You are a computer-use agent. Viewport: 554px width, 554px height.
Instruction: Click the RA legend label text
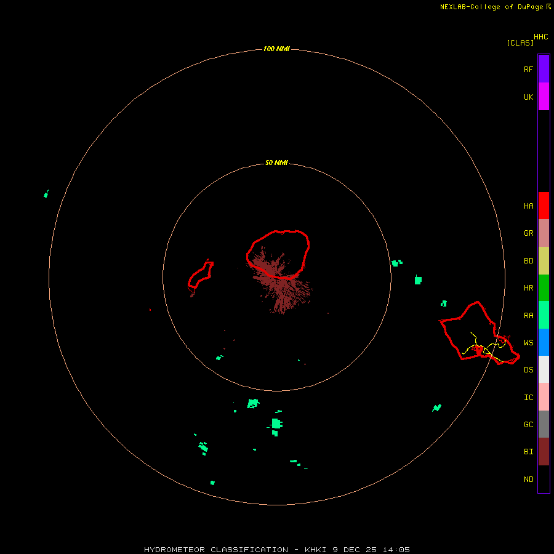529,316
